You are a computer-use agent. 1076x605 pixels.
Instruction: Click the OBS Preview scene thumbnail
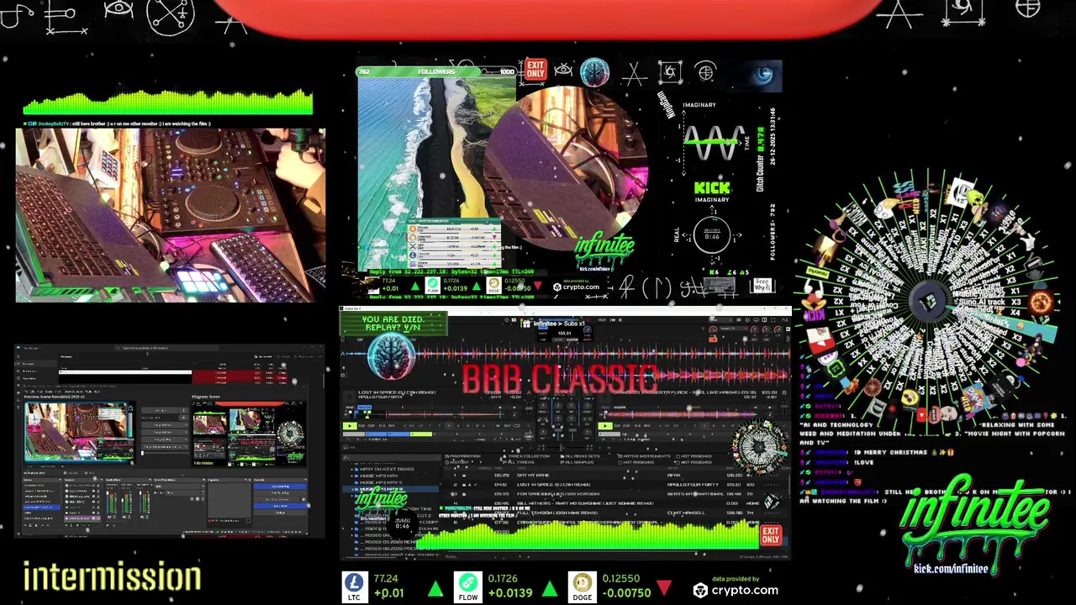pos(80,432)
